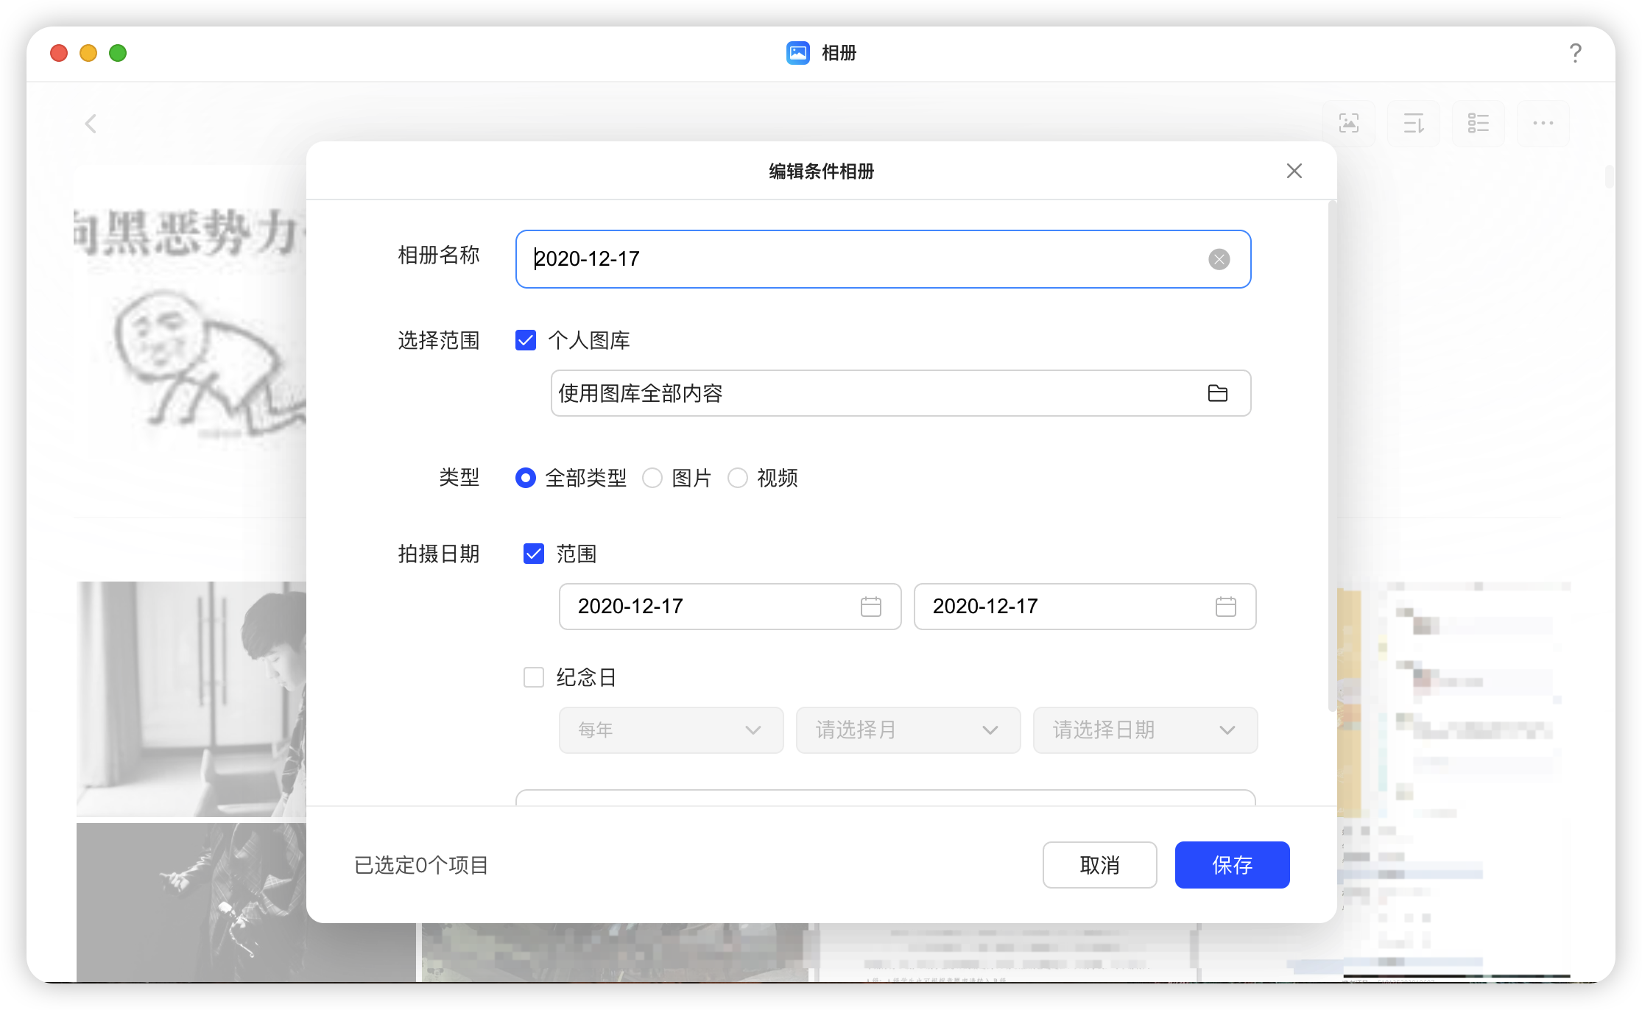Switch to the list view toolbar icon
The height and width of the screenshot is (1010, 1642).
1478,124
